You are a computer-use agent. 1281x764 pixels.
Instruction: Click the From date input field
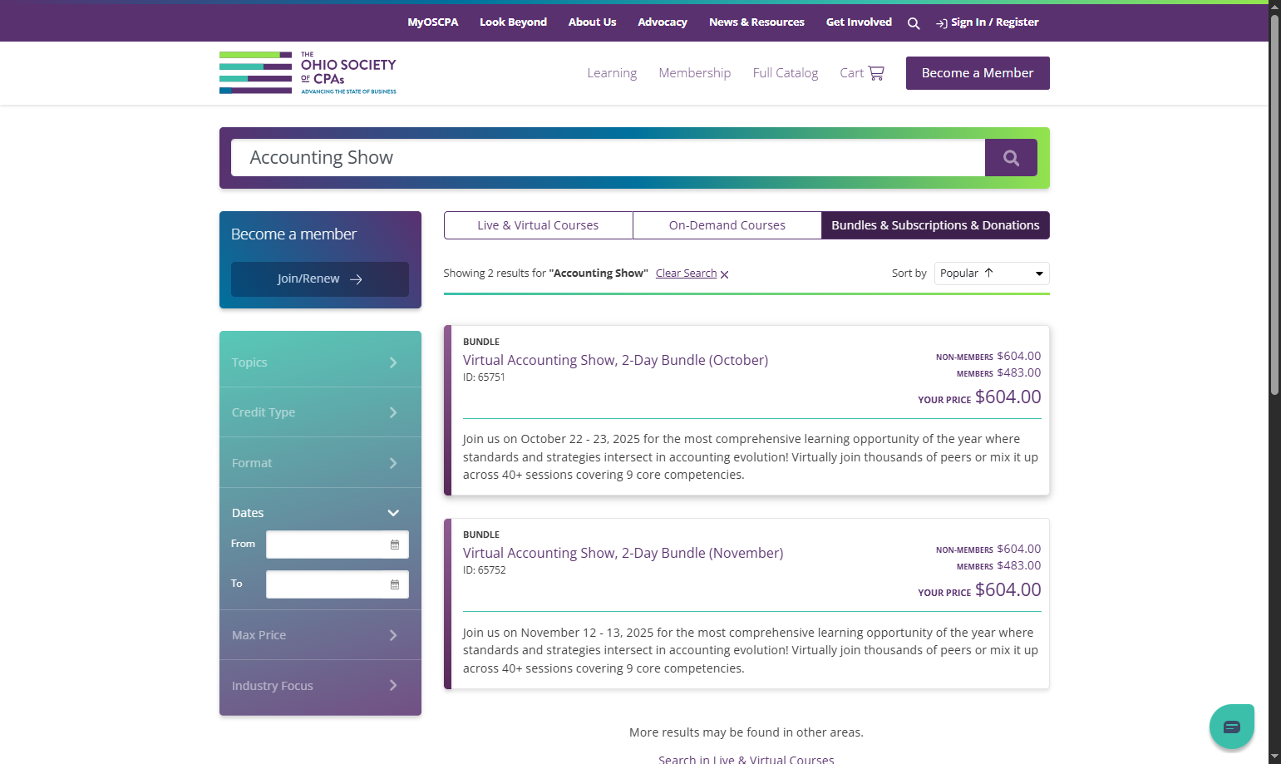click(337, 545)
